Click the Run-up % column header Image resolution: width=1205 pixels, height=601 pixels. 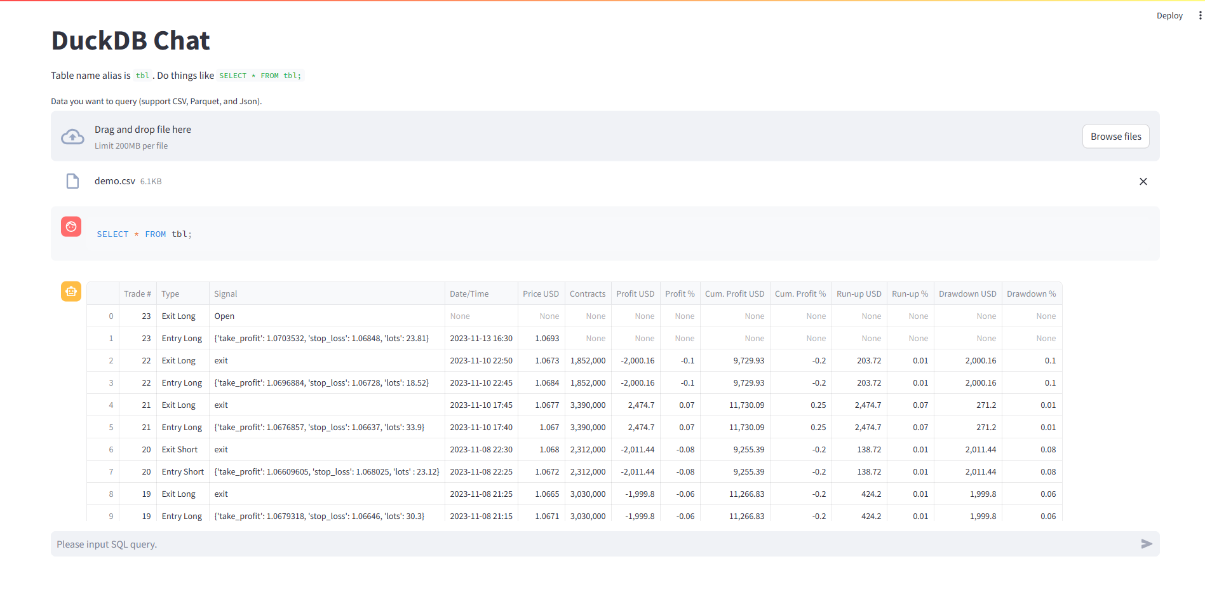tap(910, 294)
